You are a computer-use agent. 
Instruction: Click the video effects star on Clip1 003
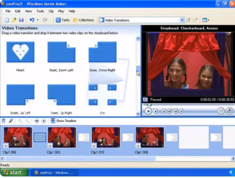50,146
